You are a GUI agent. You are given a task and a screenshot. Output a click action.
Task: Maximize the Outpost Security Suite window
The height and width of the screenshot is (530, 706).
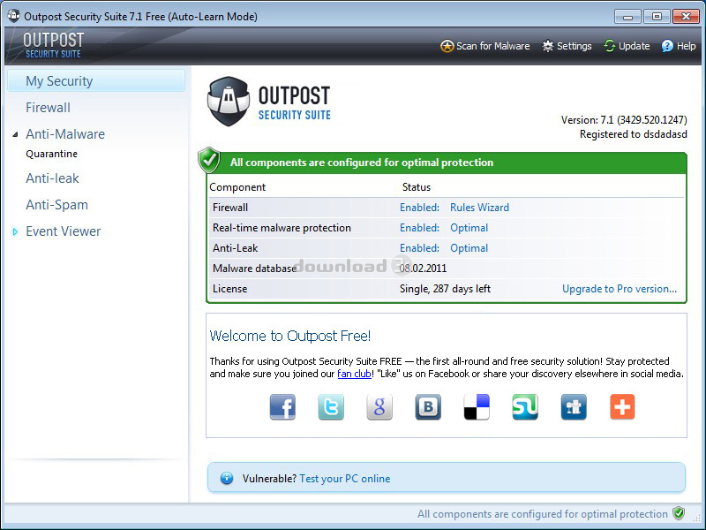[x=657, y=17]
